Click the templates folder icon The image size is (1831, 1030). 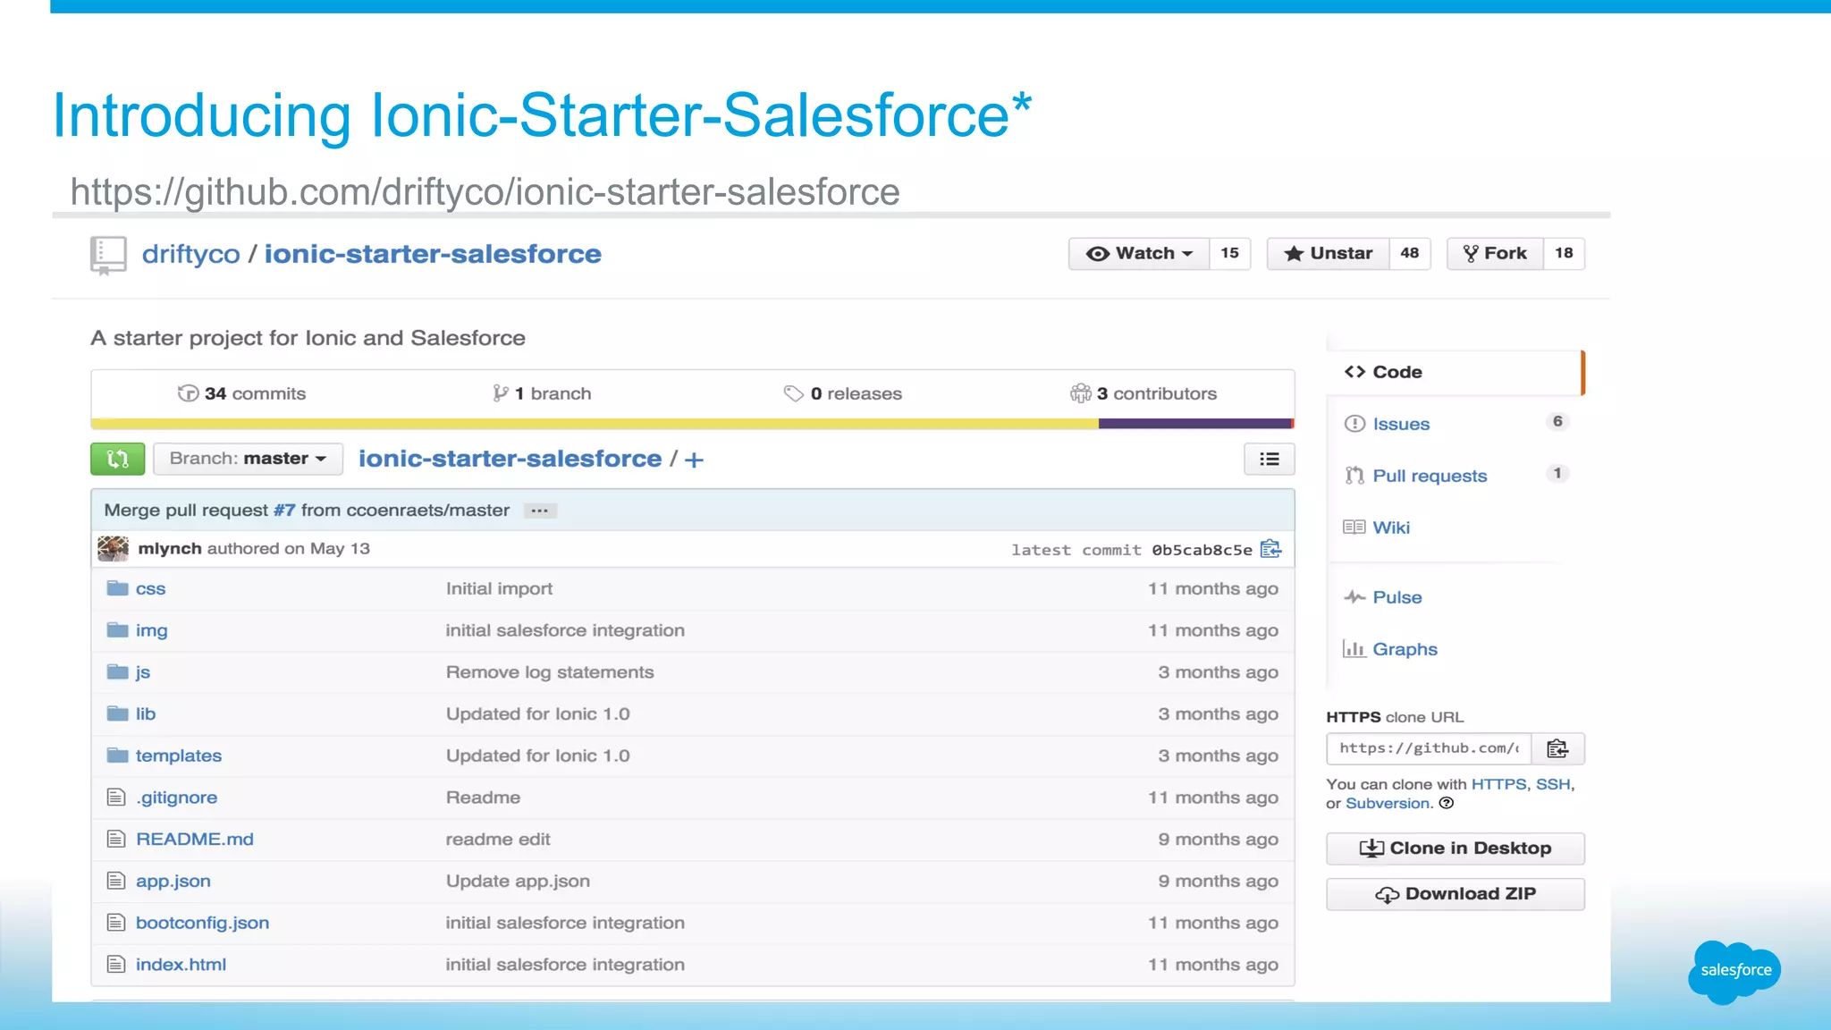point(117,756)
